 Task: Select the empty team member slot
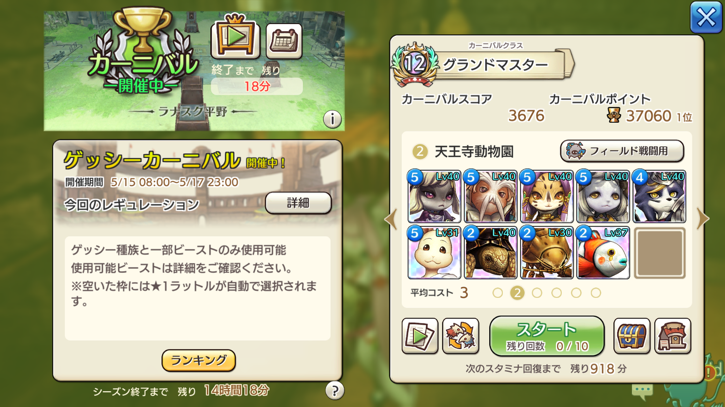[660, 253]
